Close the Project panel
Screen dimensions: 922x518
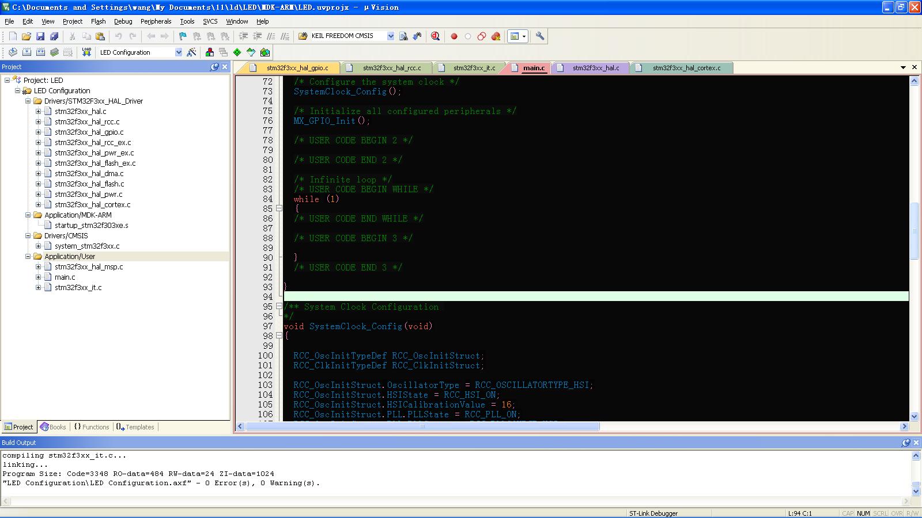click(225, 67)
